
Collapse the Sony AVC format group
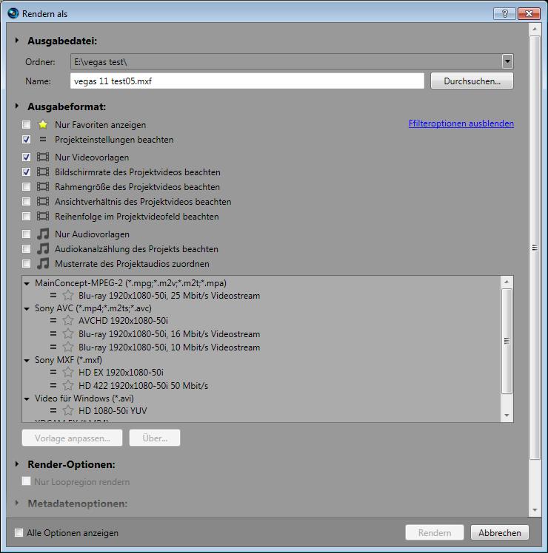click(27, 308)
